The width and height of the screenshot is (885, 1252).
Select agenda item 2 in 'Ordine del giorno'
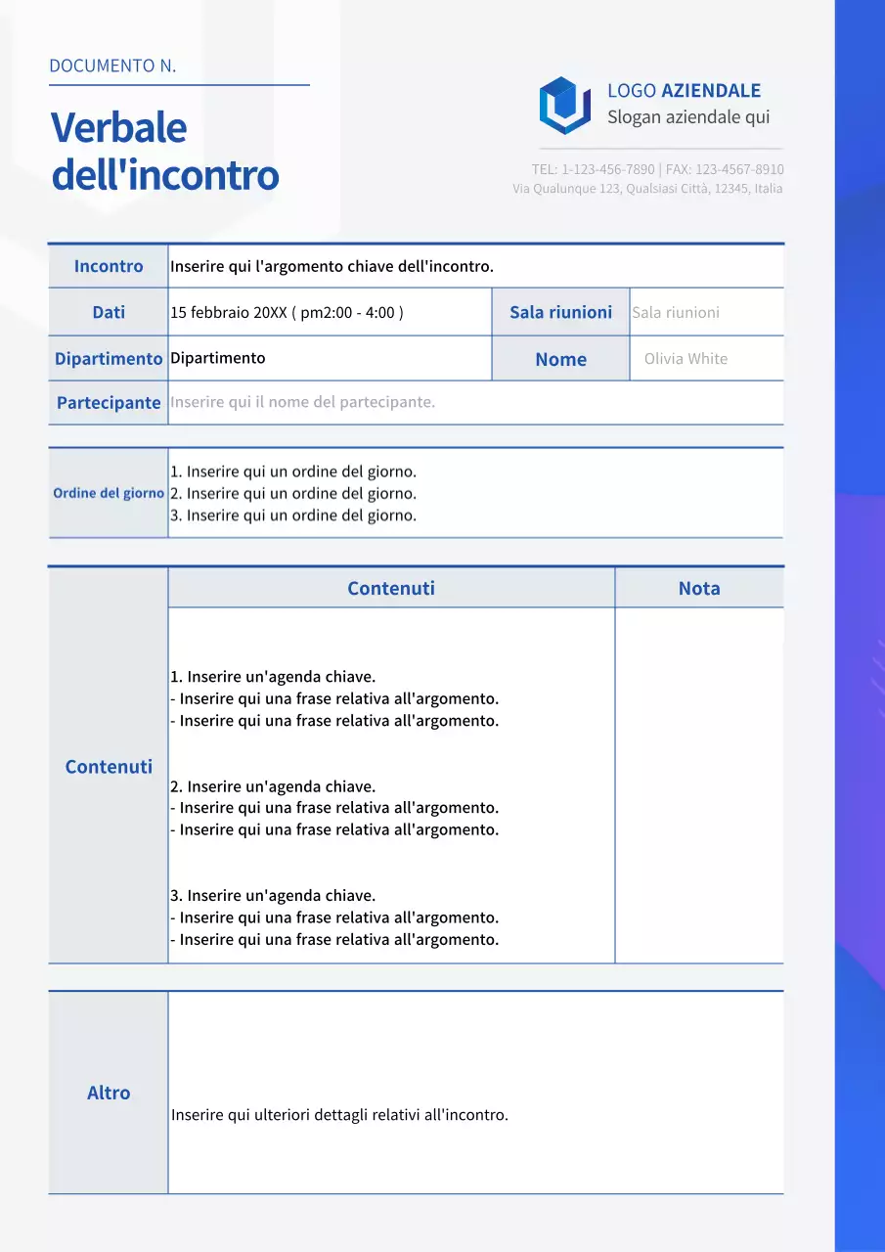click(x=293, y=494)
